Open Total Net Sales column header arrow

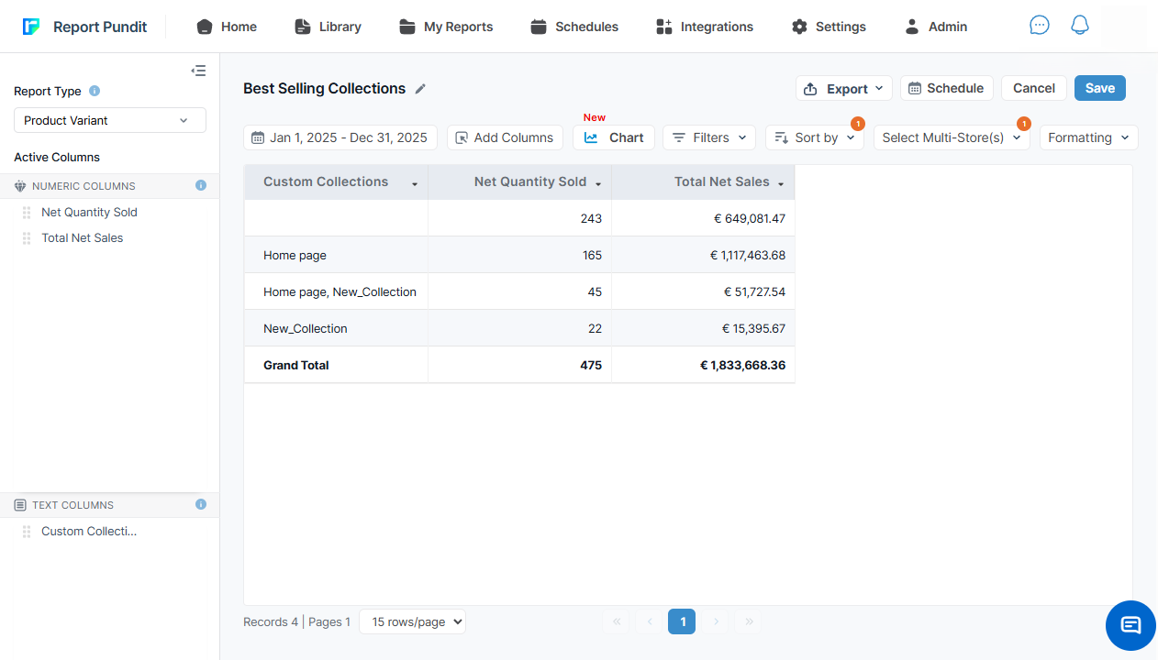tap(781, 184)
